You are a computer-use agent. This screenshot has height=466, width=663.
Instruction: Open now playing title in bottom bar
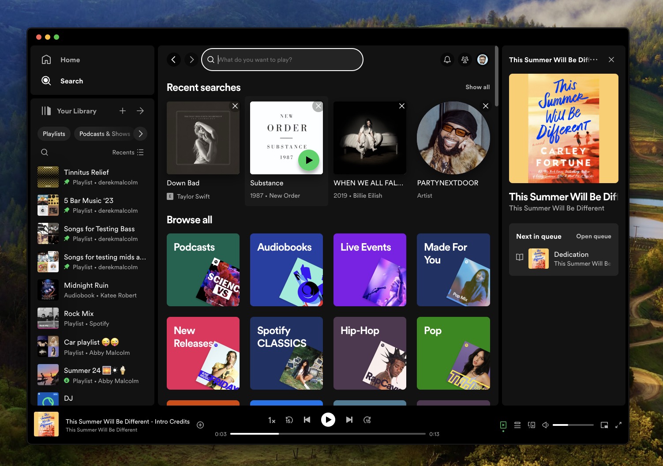(127, 421)
